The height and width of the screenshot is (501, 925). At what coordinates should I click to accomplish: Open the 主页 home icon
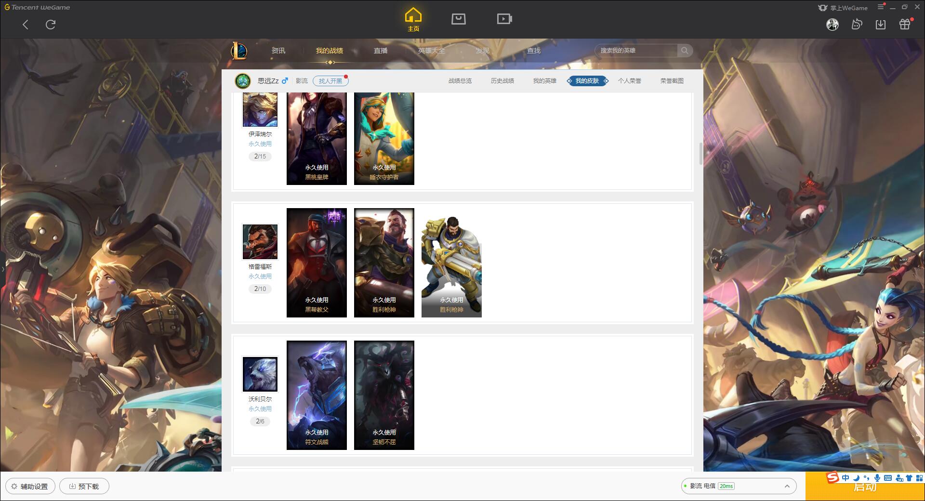tap(413, 20)
